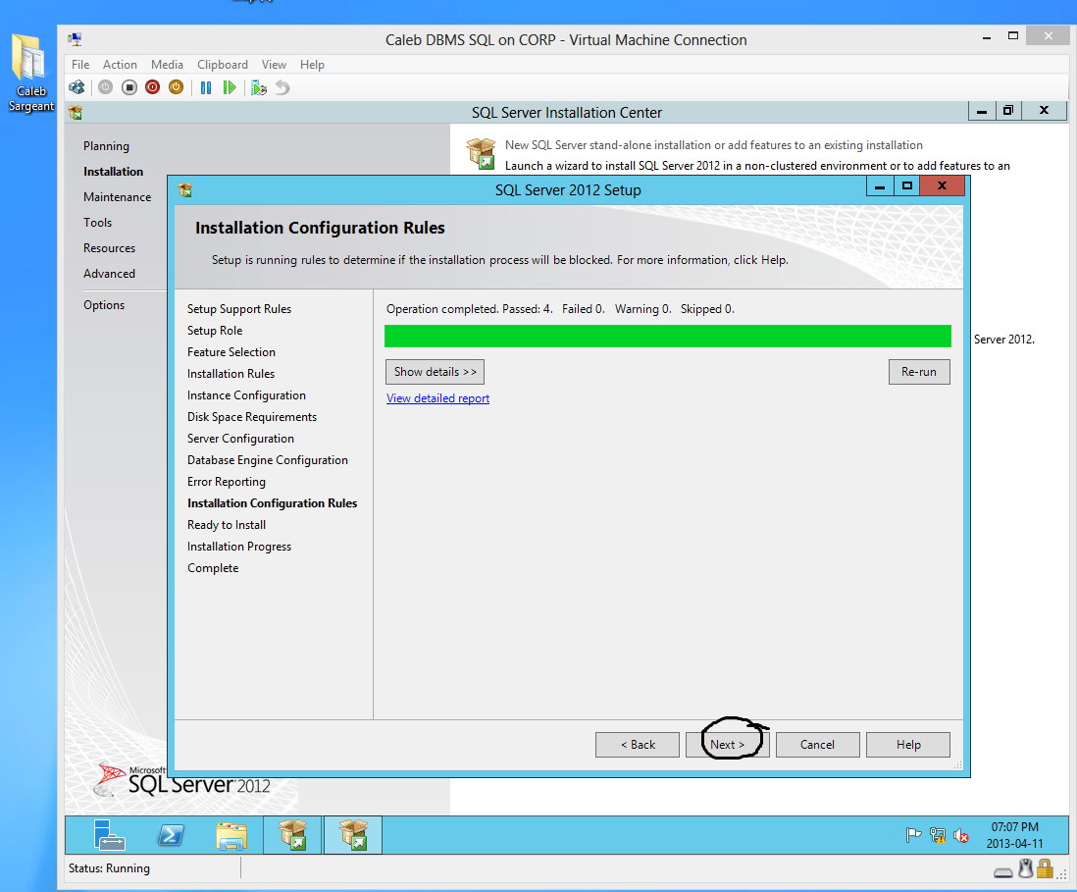Click the Setup Role step

(x=214, y=331)
